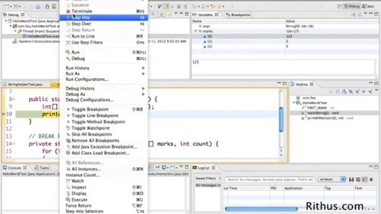The width and height of the screenshot is (381, 214).
Task: Choose Step Into Selection from the menu
Action: pyautogui.click(x=104, y=212)
